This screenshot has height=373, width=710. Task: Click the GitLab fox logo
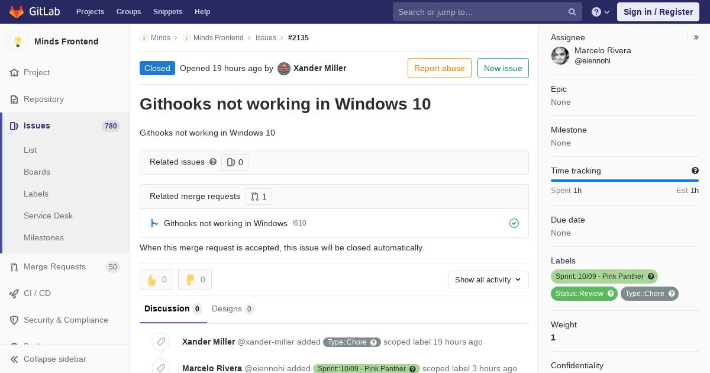[x=17, y=11]
